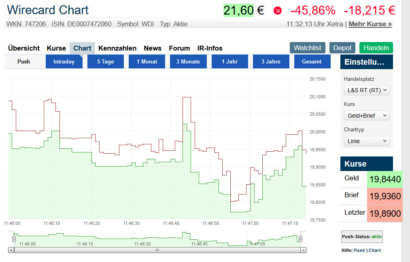Click the current price 21,60 €

[243, 11]
